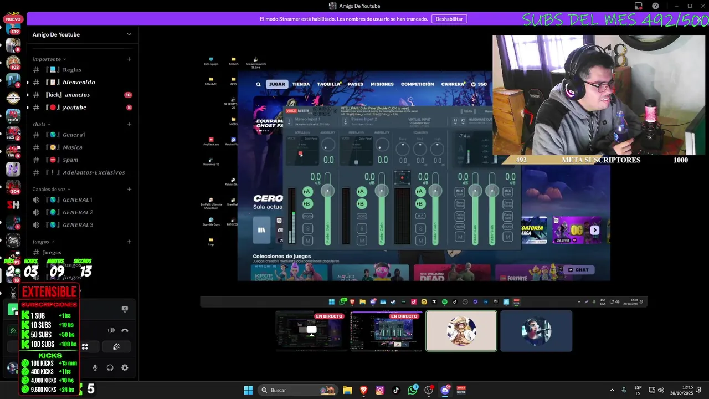Select MISIONES tab in Fortnite stream
The width and height of the screenshot is (709, 399).
click(382, 84)
